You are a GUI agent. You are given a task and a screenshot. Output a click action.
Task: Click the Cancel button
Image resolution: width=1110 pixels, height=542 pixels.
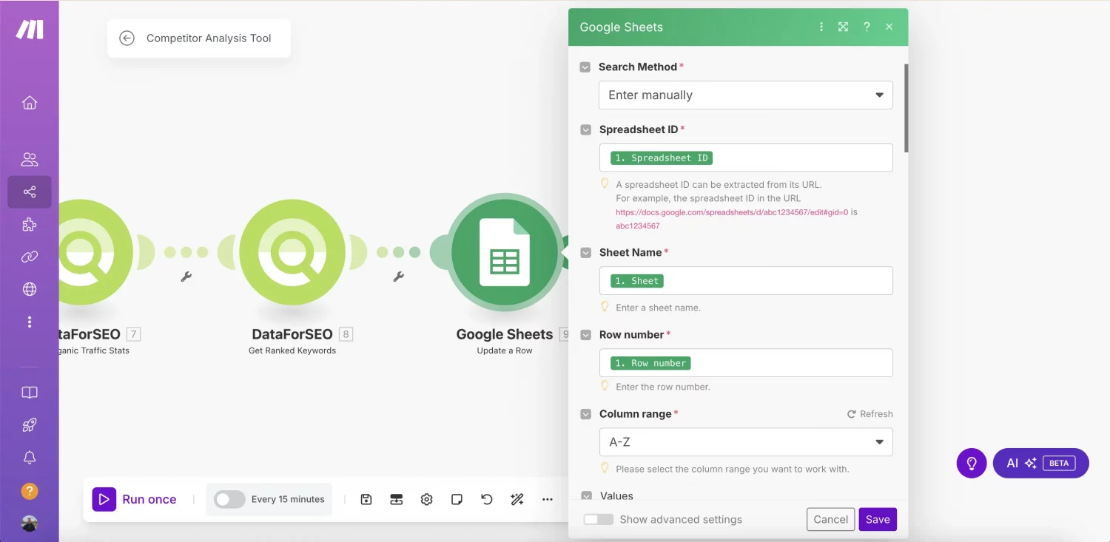[830, 519]
